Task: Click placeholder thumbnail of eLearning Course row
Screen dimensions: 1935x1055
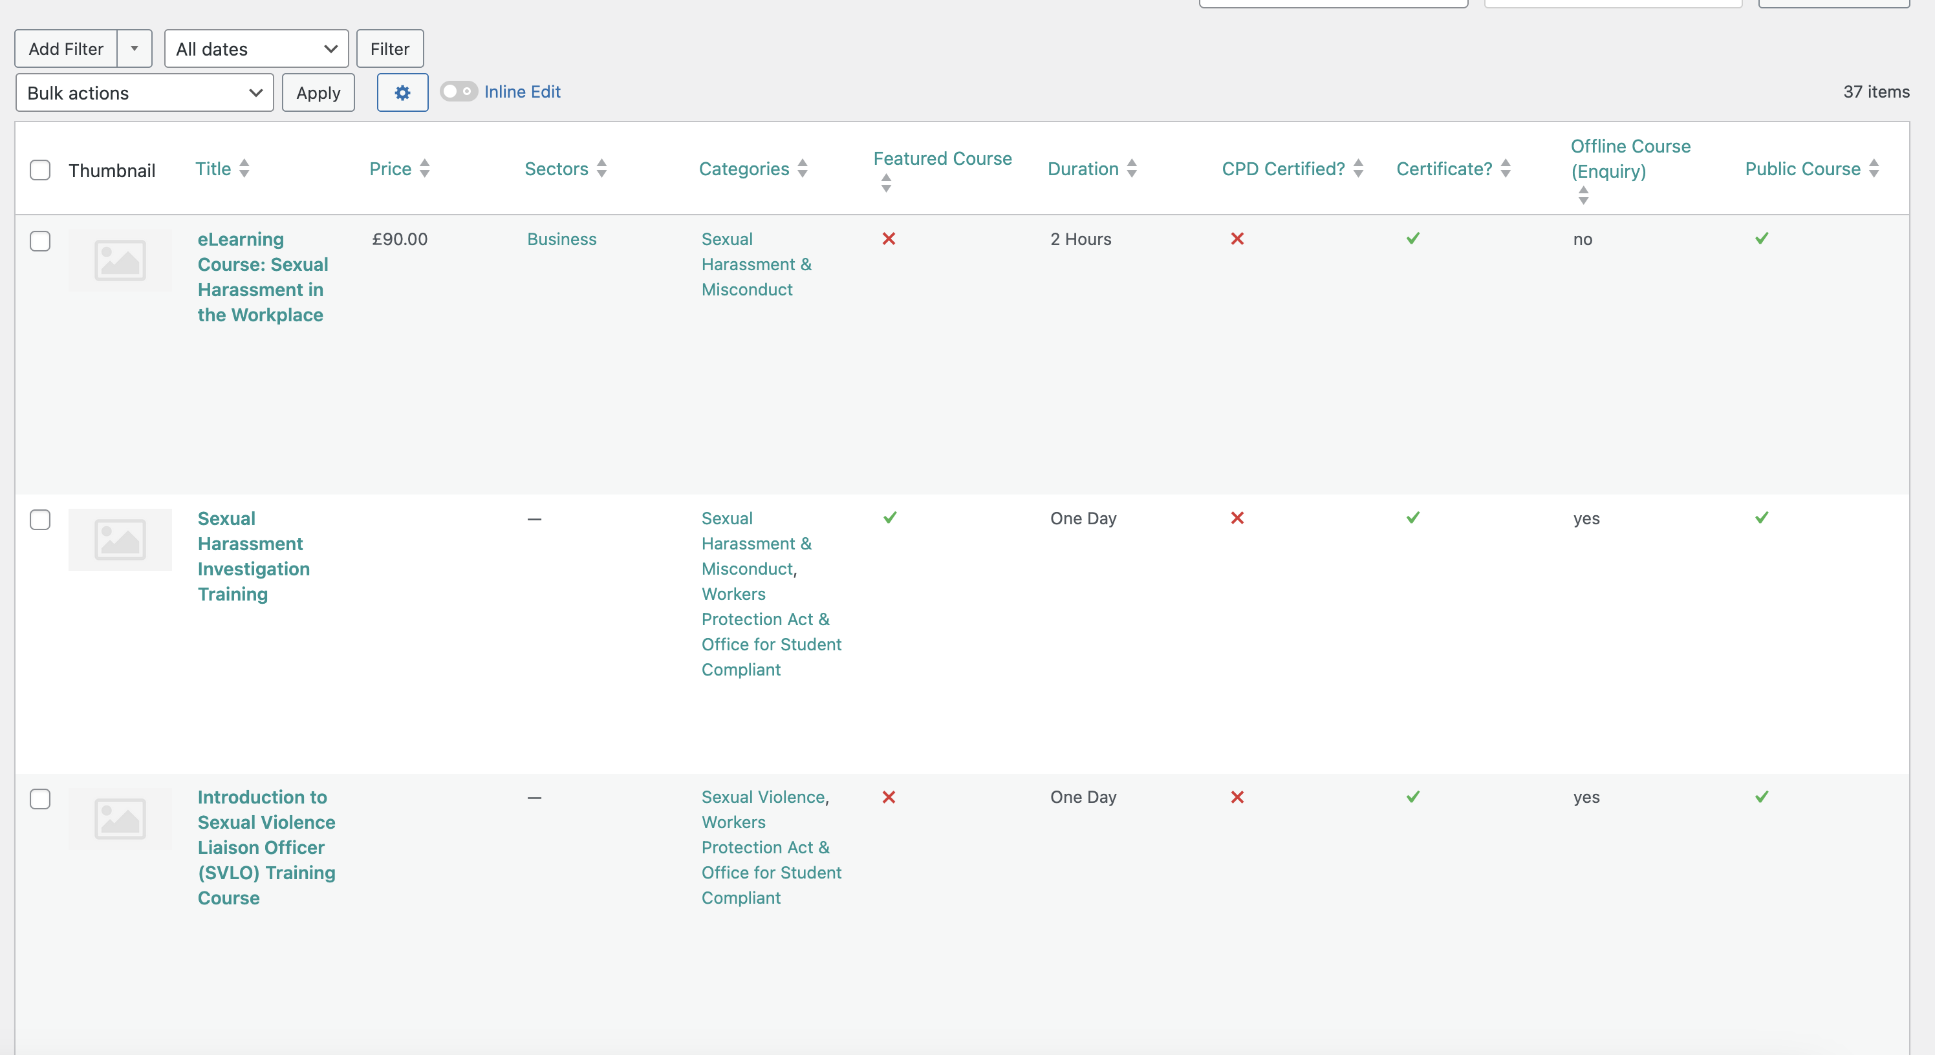Action: (120, 261)
